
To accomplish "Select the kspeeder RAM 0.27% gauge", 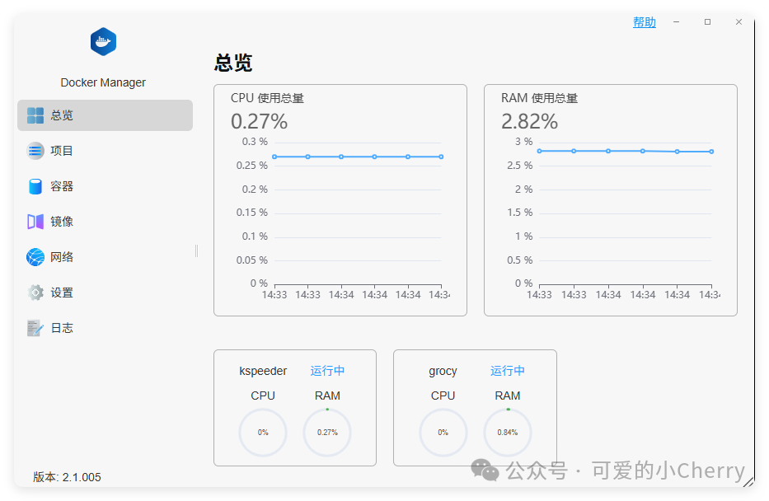I will point(327,433).
